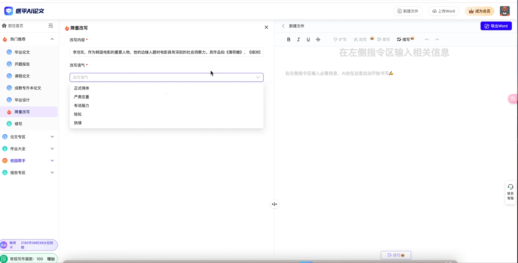Expand the 论文专区 section

[52, 137]
